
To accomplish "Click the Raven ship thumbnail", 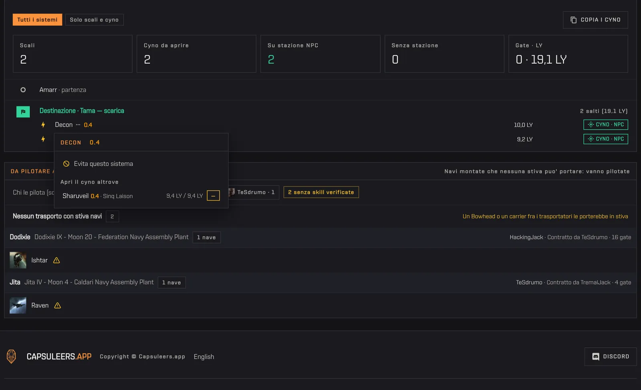I will [18, 306].
